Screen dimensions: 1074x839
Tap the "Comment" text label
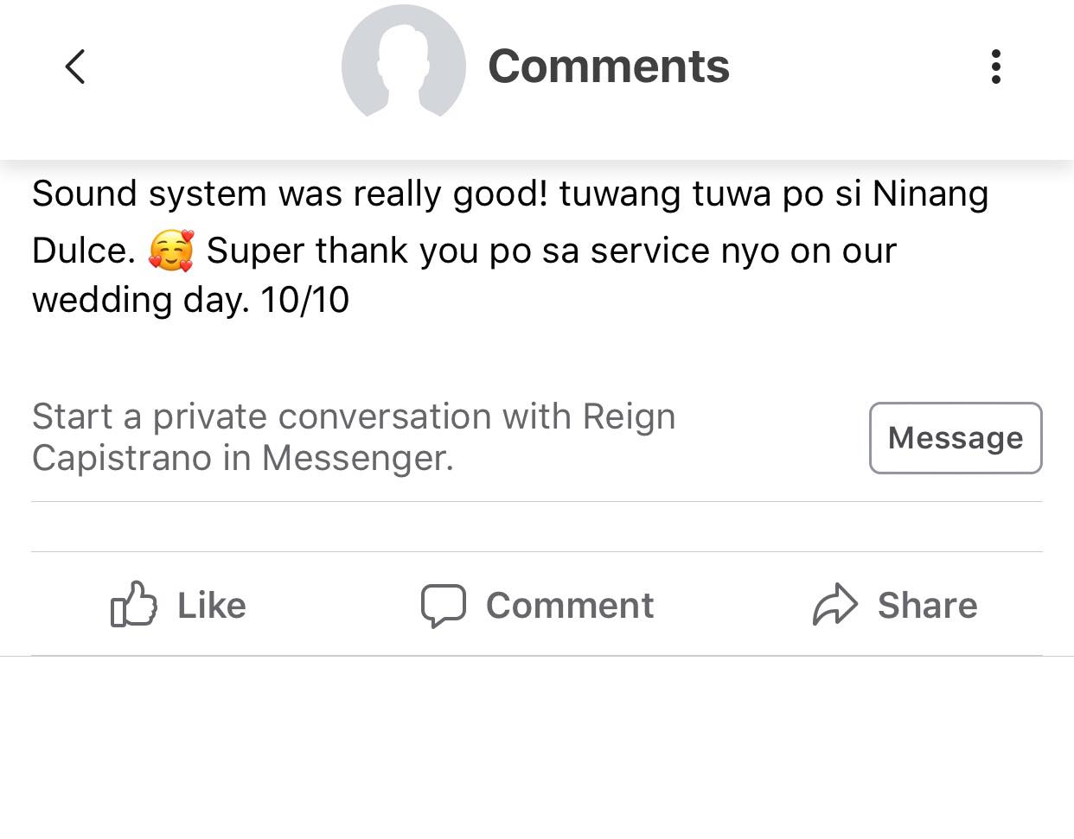(569, 606)
